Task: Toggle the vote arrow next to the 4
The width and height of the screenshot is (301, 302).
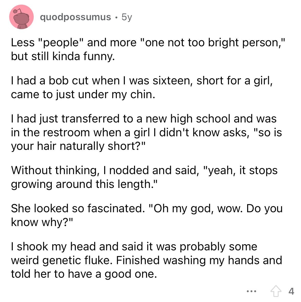Action: 276,291
